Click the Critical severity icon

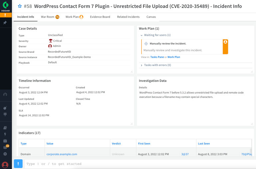51,41
